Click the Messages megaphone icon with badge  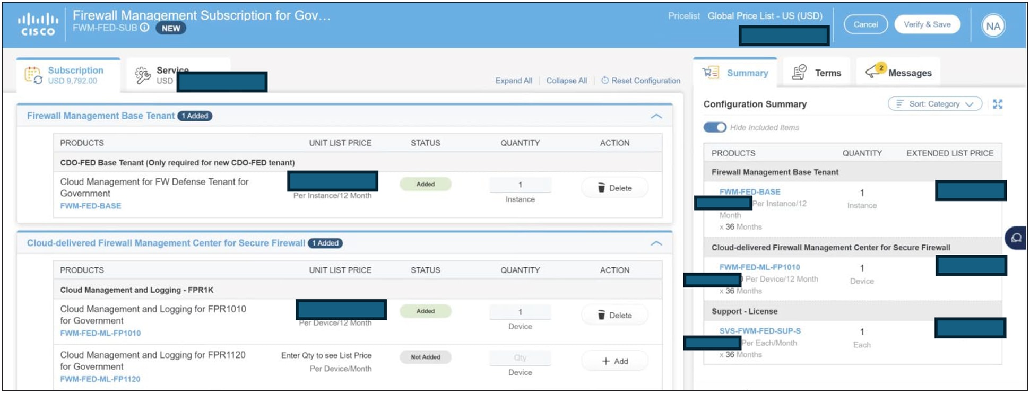[x=875, y=70]
